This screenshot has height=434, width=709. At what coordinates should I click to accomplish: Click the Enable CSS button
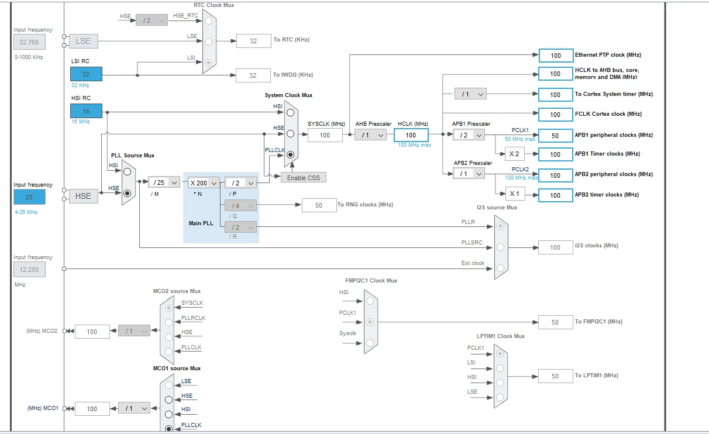(304, 177)
